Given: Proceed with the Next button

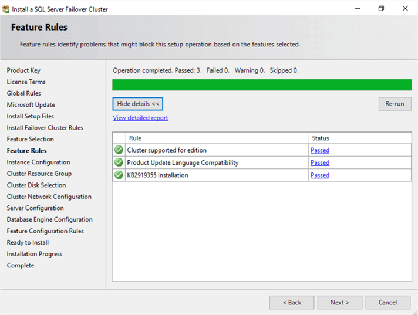Looking at the screenshot, I should point(339,303).
